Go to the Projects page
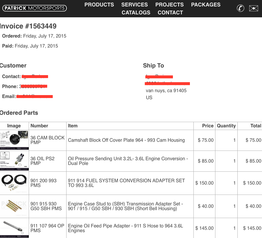This screenshot has width=262, height=238. click(169, 5)
